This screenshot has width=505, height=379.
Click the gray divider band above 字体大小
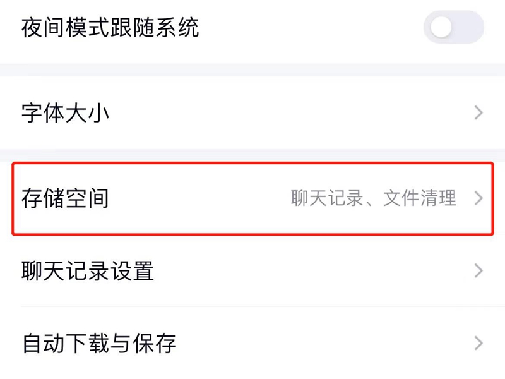pos(252,69)
